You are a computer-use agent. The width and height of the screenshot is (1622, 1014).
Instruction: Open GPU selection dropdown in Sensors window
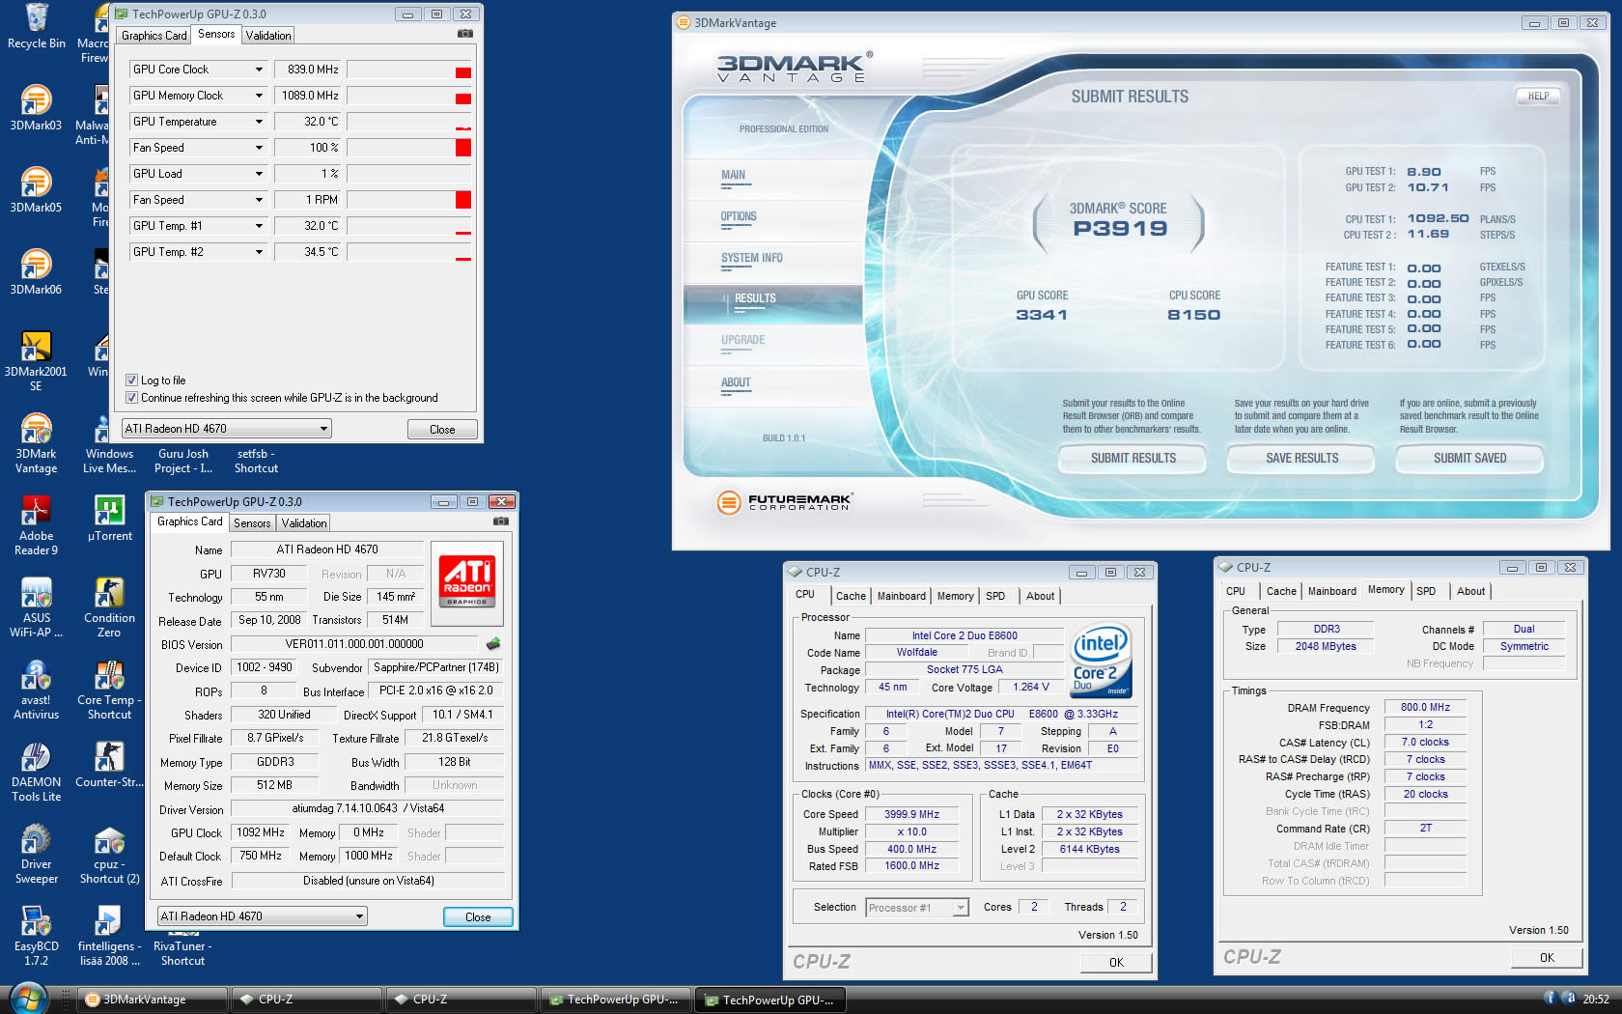pyautogui.click(x=226, y=428)
